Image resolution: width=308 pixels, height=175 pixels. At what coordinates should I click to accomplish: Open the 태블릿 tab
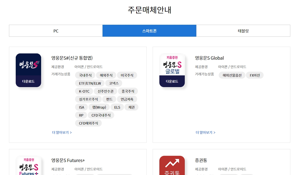pyautogui.click(x=243, y=31)
